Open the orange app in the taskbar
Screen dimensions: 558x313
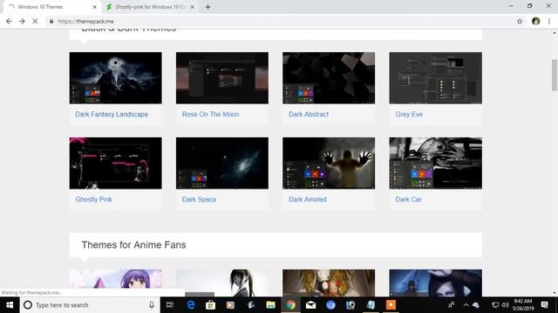point(391,305)
